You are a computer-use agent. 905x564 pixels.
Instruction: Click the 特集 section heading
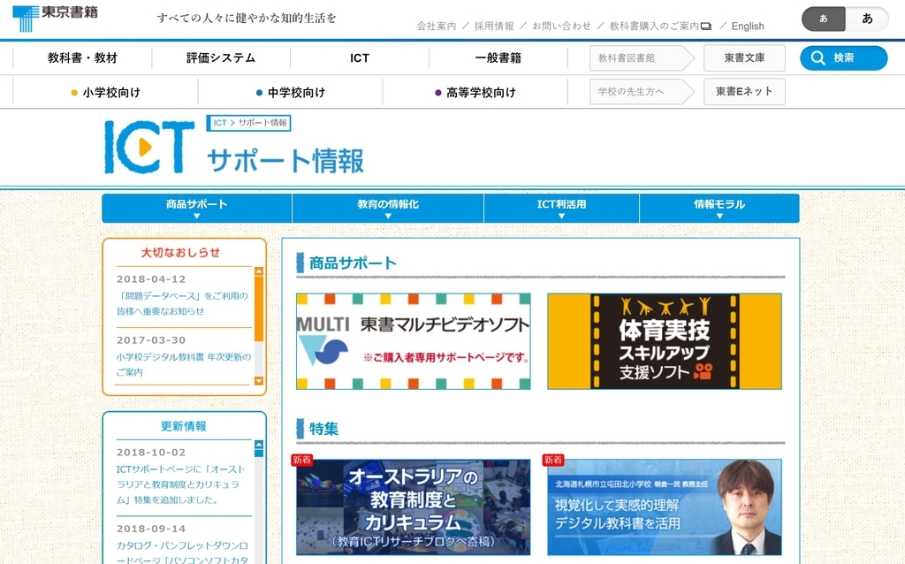(323, 429)
